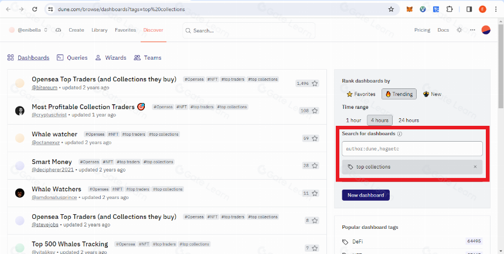Switch to the Teams tab
504x254 pixels.
coord(148,58)
